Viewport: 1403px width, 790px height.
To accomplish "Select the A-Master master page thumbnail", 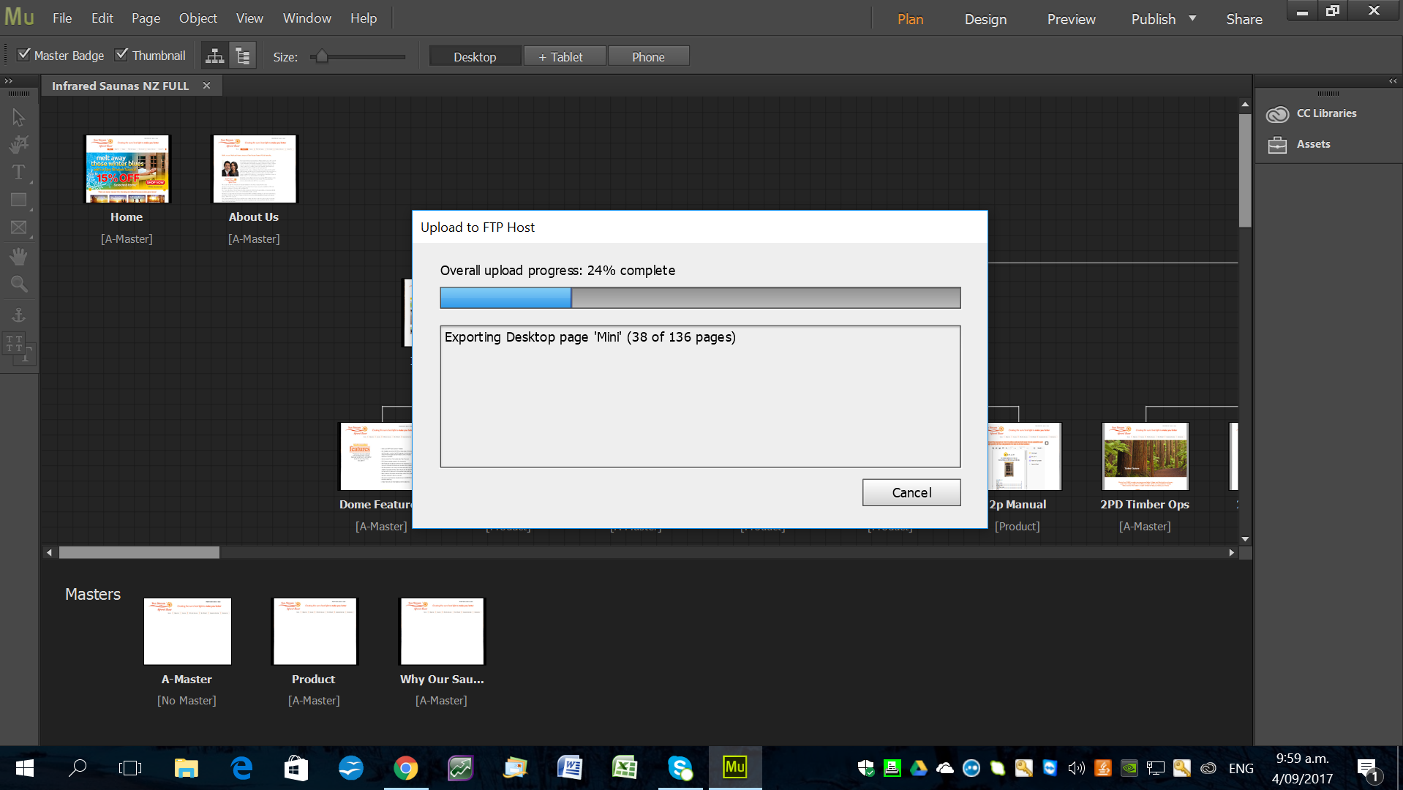I will tap(187, 631).
